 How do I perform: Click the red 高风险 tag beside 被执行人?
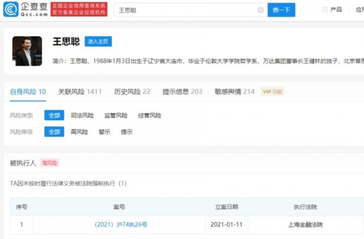coord(50,163)
